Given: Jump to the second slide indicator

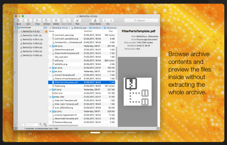Looking at the screenshot, I should (107, 133).
